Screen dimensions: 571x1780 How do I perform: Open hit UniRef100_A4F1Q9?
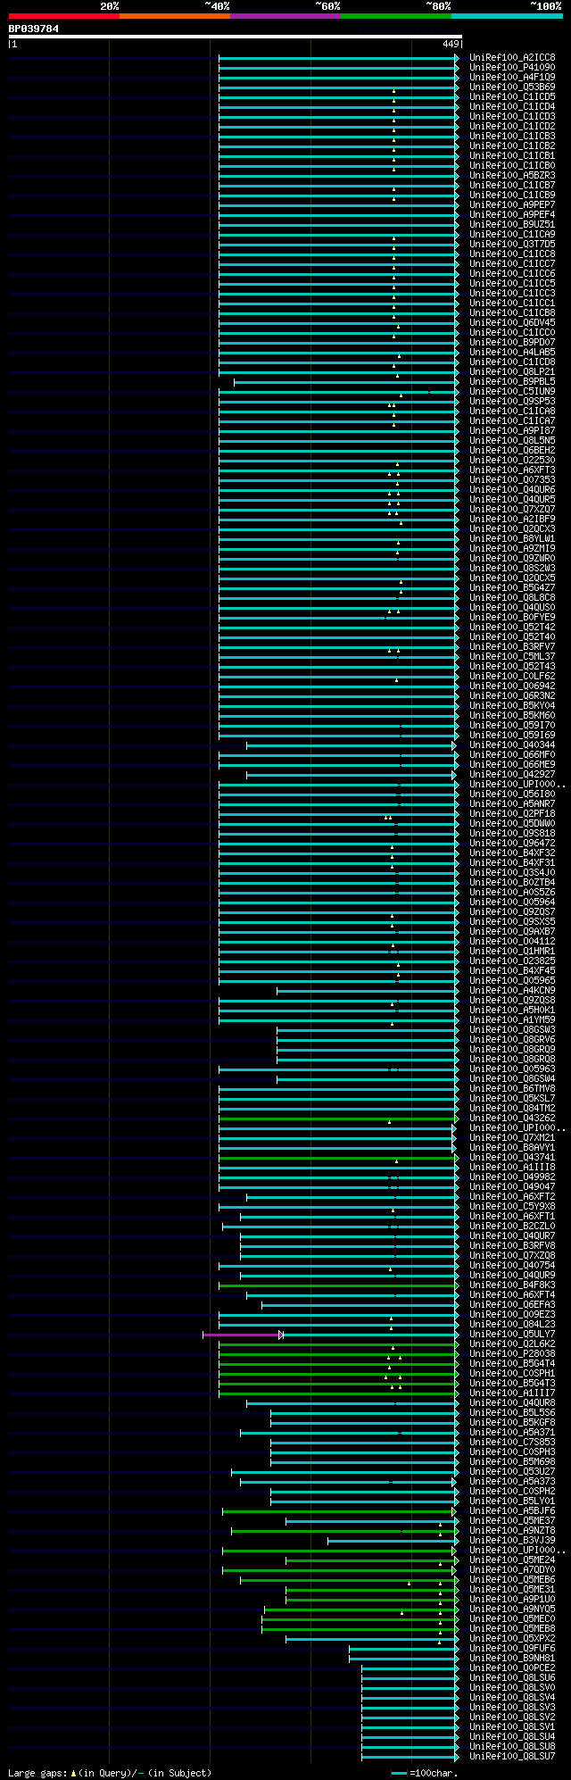[512, 77]
